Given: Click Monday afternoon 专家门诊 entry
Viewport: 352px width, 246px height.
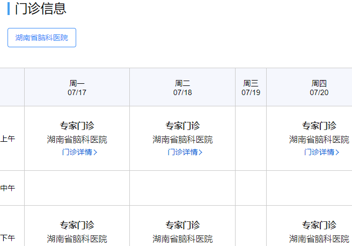Looking at the screenshot, I should coord(77,225).
